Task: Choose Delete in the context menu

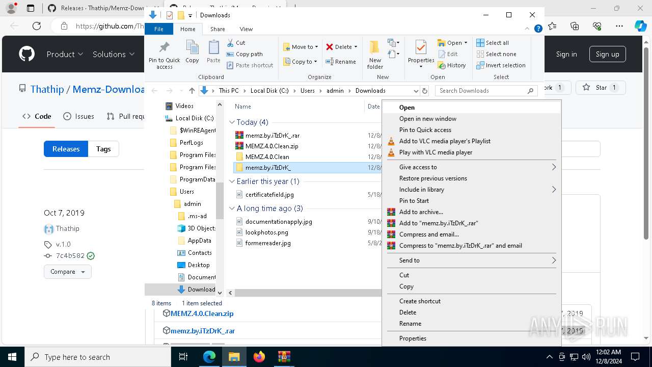Action: coord(472,312)
